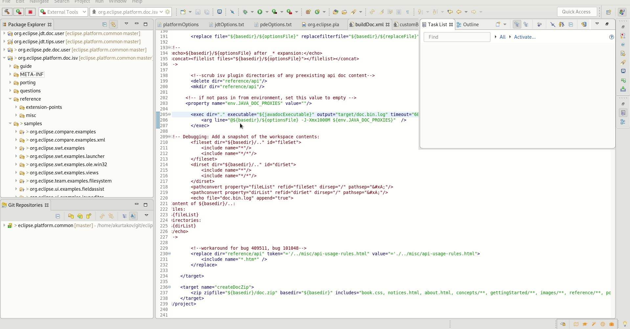Click the green Run toolbar icon
This screenshot has width=630, height=329.
tap(260, 12)
